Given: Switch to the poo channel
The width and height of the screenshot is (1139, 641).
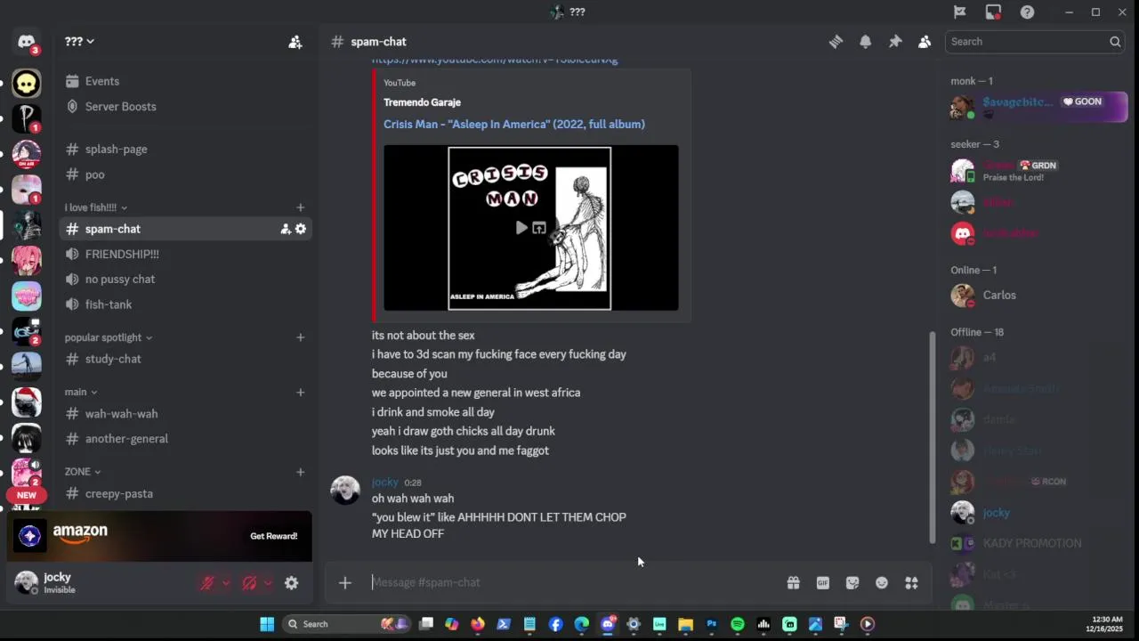Looking at the screenshot, I should click(185, 174).
